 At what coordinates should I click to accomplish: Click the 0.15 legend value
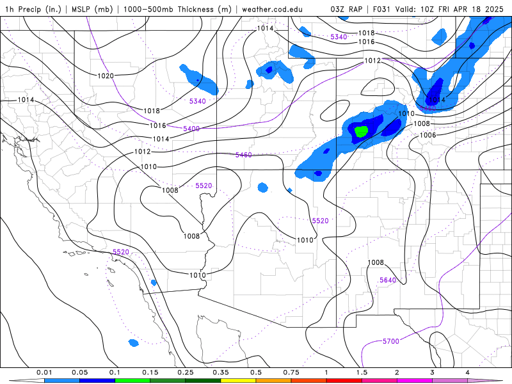(150, 372)
